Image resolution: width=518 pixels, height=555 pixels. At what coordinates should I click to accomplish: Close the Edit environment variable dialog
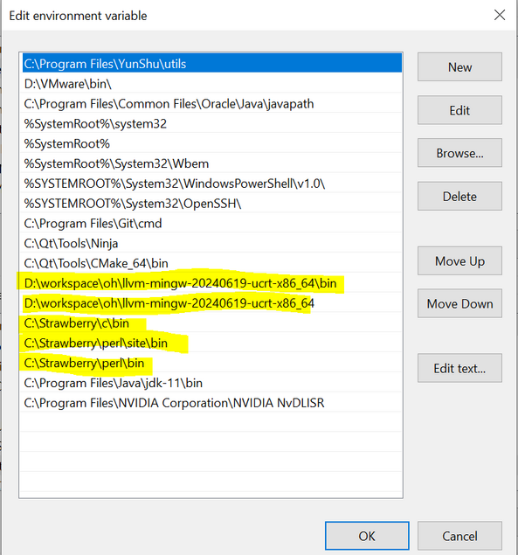pyautogui.click(x=500, y=15)
